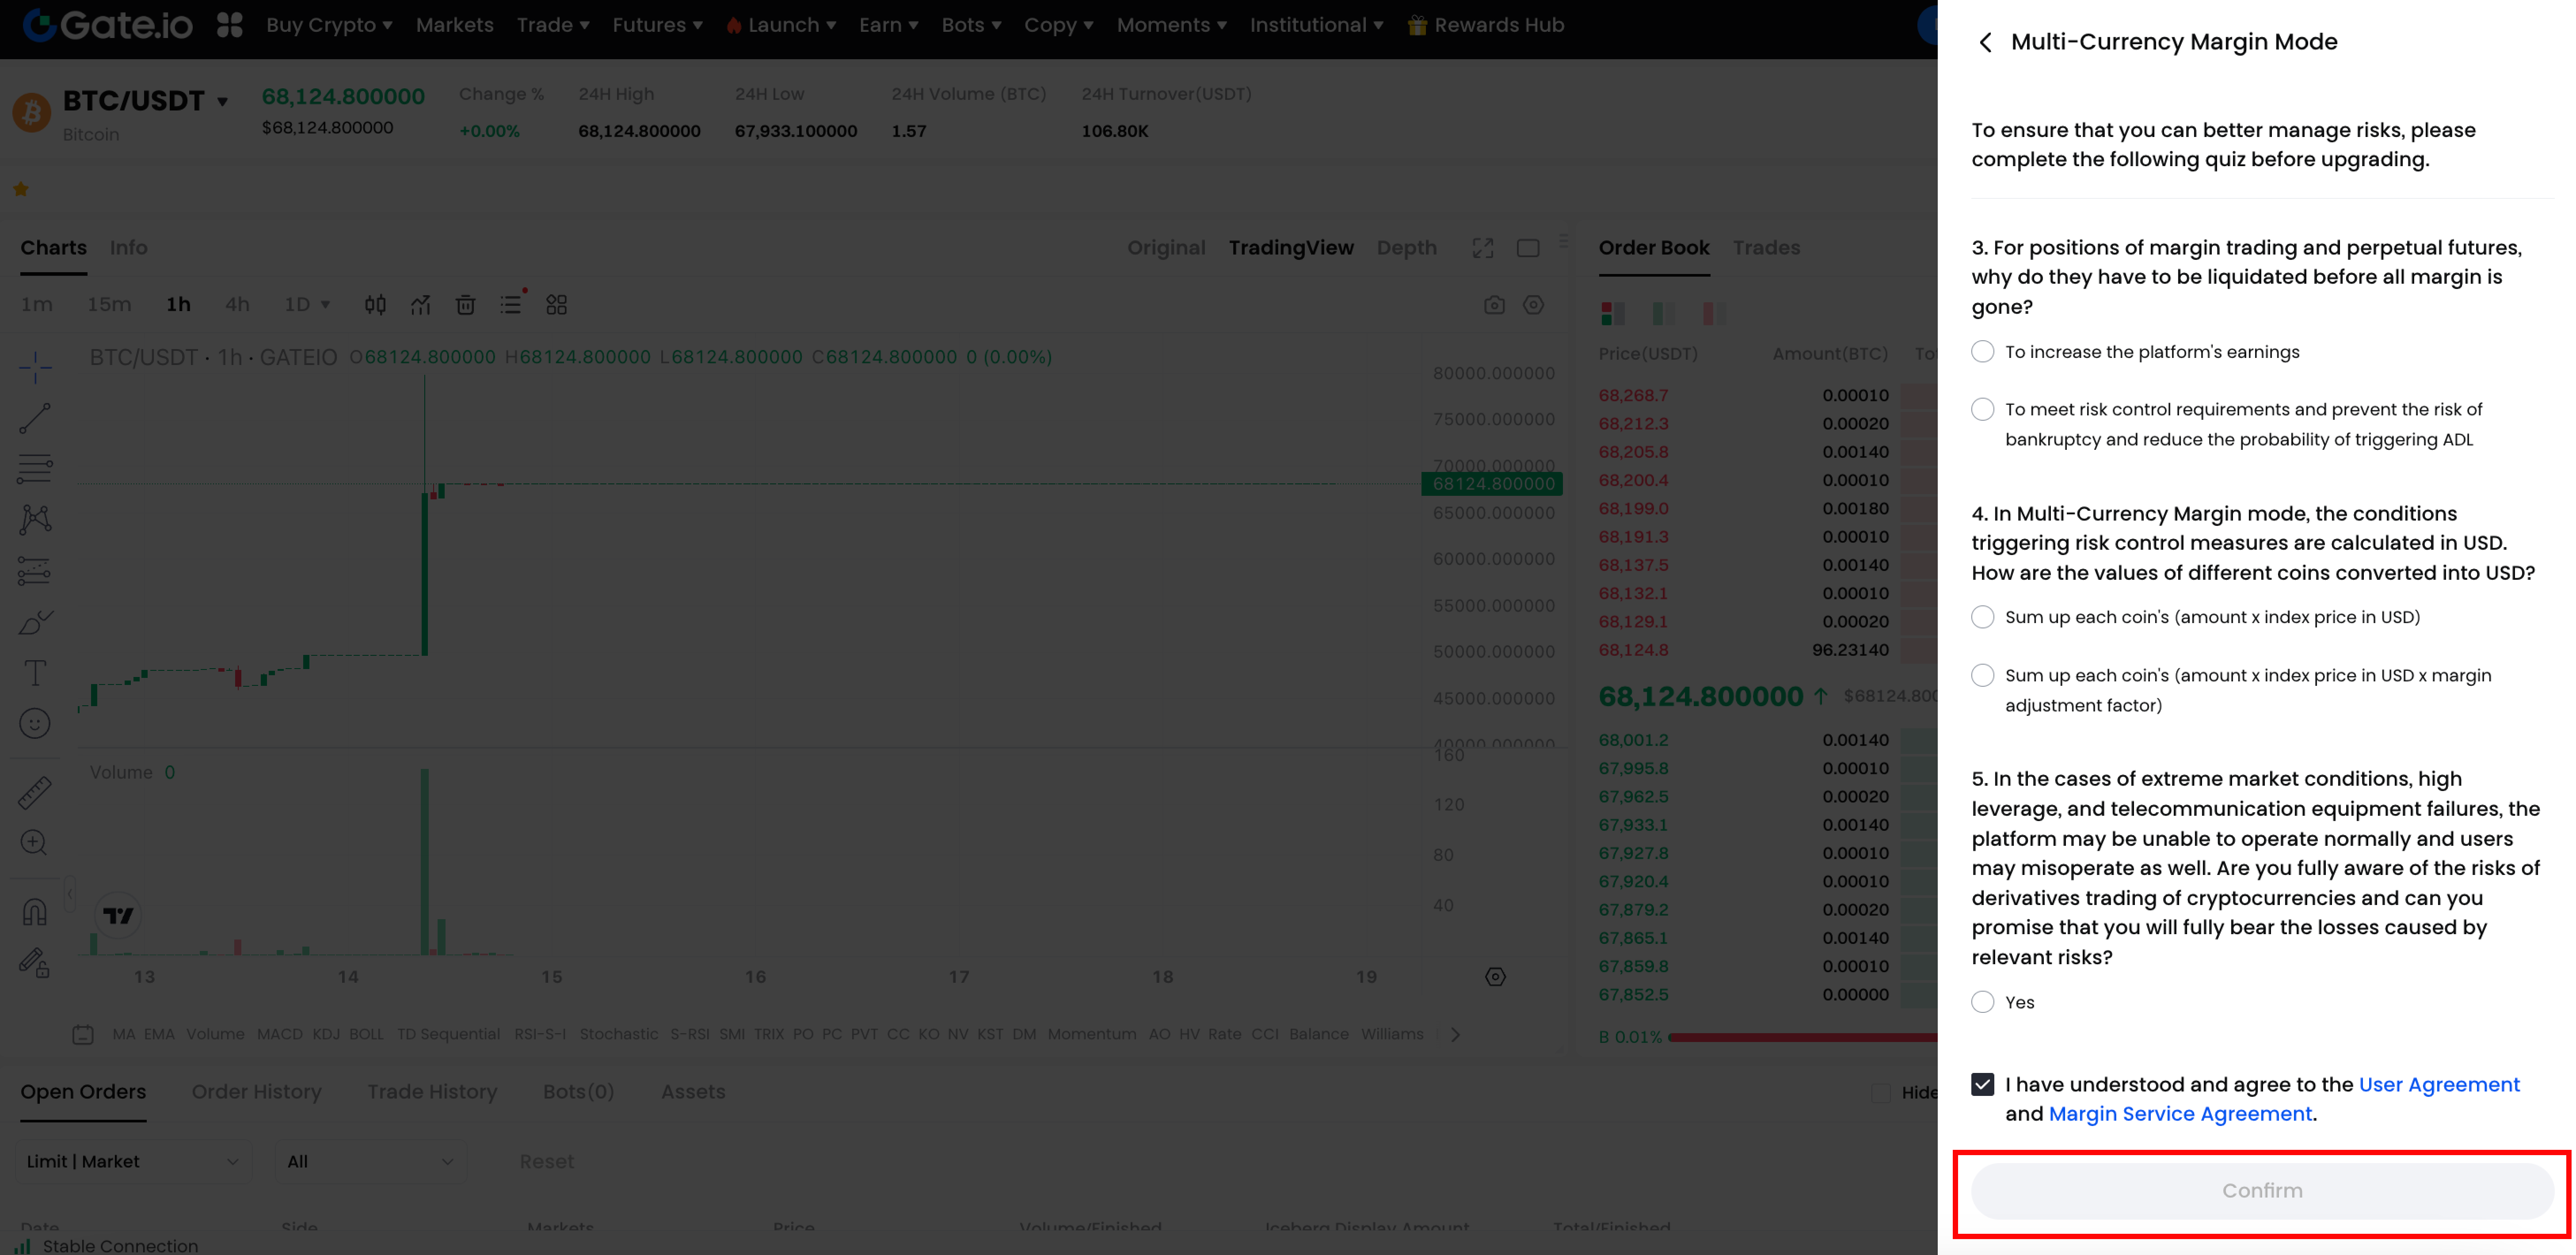Uncheck the User Agreement checkbox
The height and width of the screenshot is (1255, 2576).
coord(1982,1085)
